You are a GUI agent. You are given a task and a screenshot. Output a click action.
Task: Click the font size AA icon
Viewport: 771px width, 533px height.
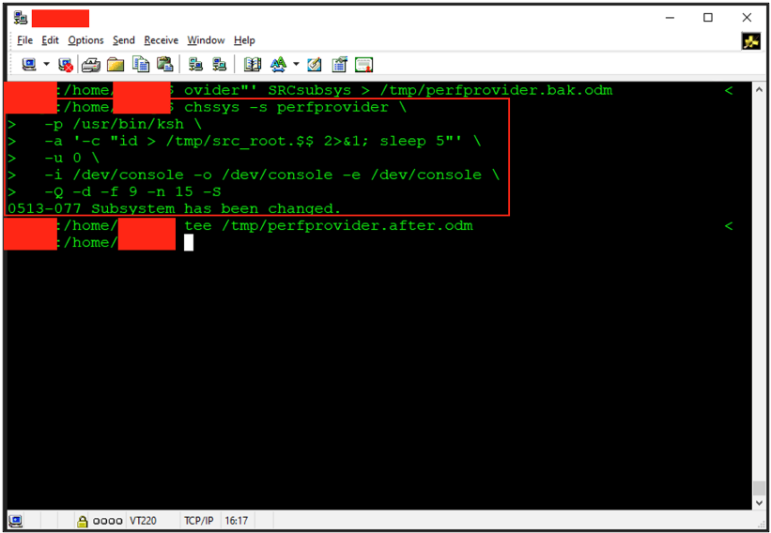[x=278, y=65]
